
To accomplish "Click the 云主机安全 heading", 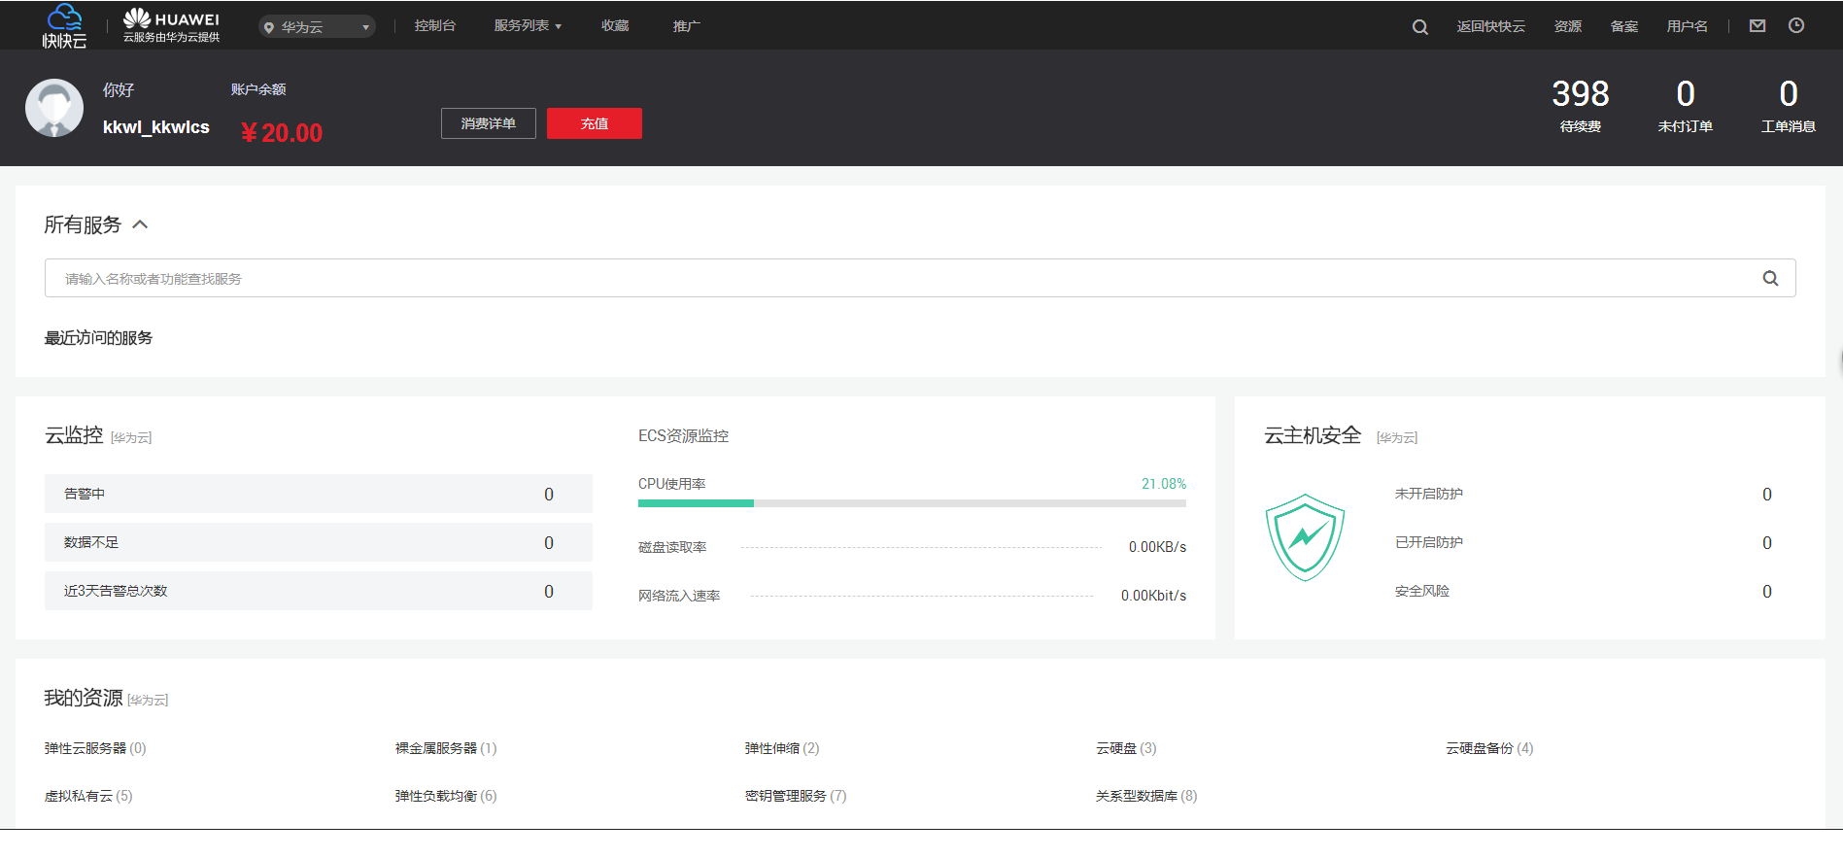I will click(1313, 435).
